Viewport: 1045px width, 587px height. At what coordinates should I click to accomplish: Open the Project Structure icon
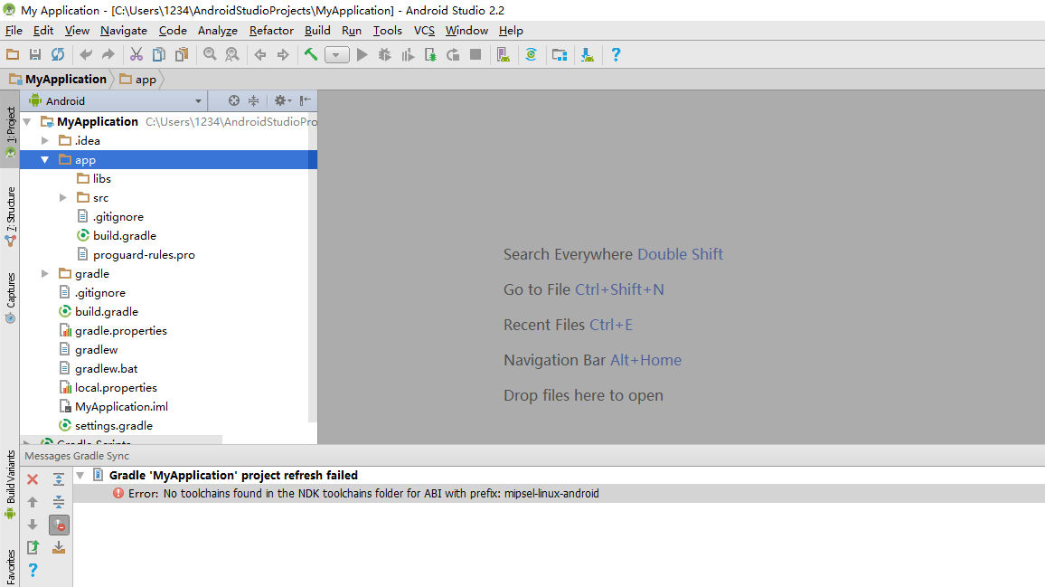tap(560, 54)
